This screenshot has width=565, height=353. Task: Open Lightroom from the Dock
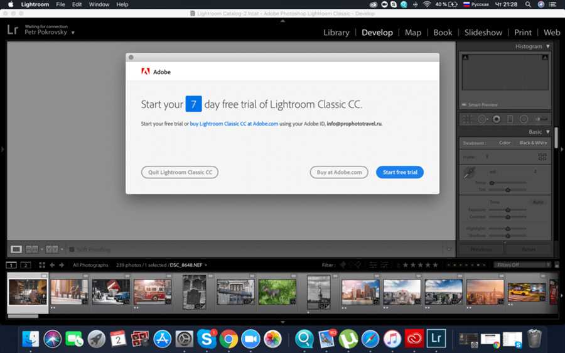click(x=436, y=338)
